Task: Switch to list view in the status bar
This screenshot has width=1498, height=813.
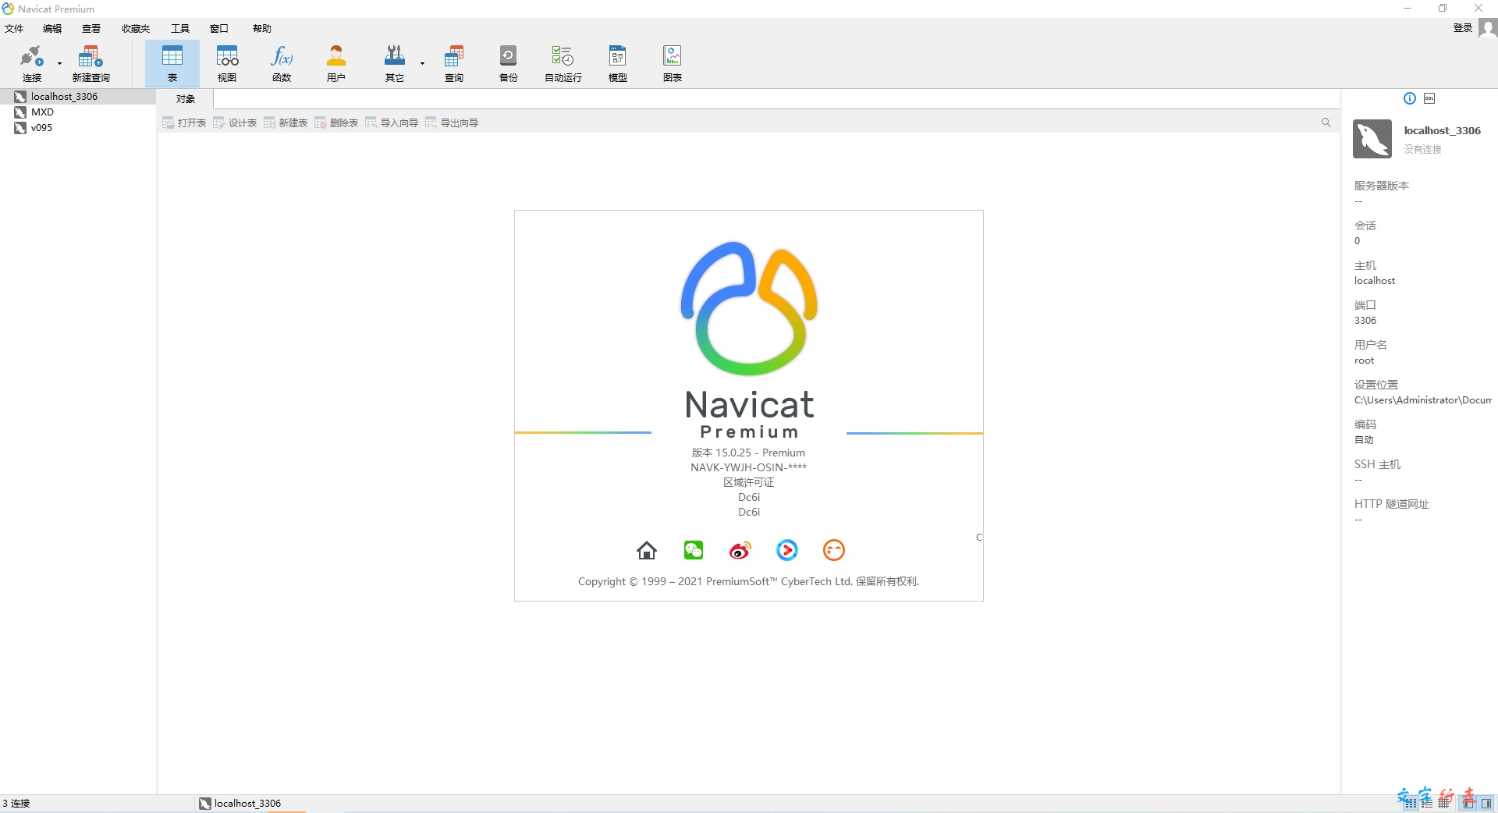Action: tap(1411, 804)
